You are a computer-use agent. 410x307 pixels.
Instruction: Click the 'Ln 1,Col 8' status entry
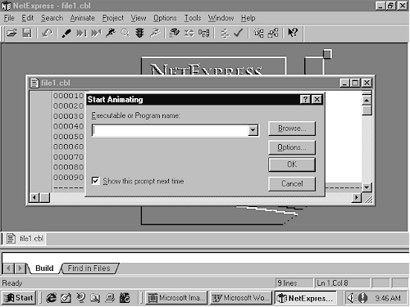coord(342,283)
